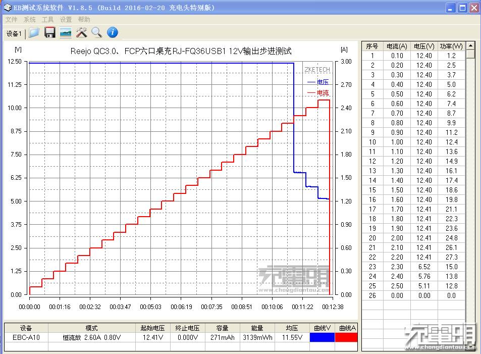Click the magnifier search icon
Image resolution: width=481 pixels, height=354 pixels.
(96, 32)
